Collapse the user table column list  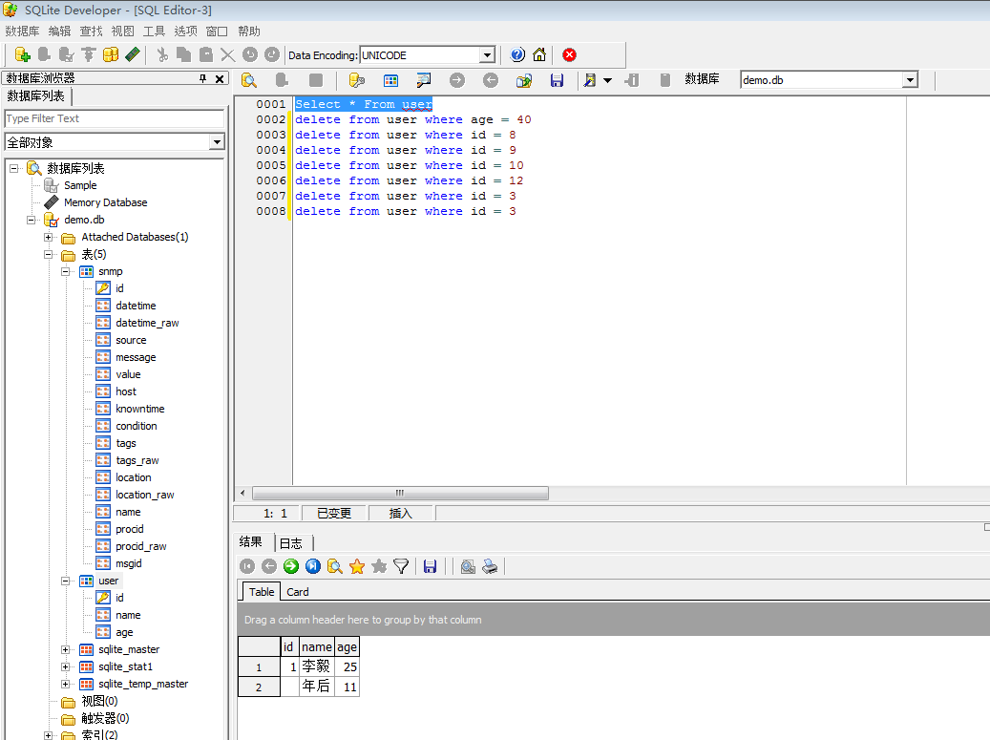click(x=64, y=581)
